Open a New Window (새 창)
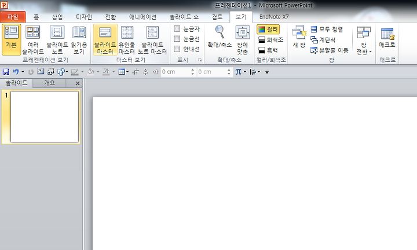Viewport: 417px width, 250px height. [299, 37]
